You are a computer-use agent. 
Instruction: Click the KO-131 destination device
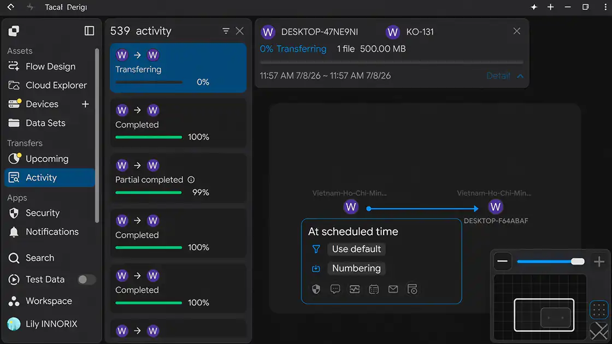point(410,32)
